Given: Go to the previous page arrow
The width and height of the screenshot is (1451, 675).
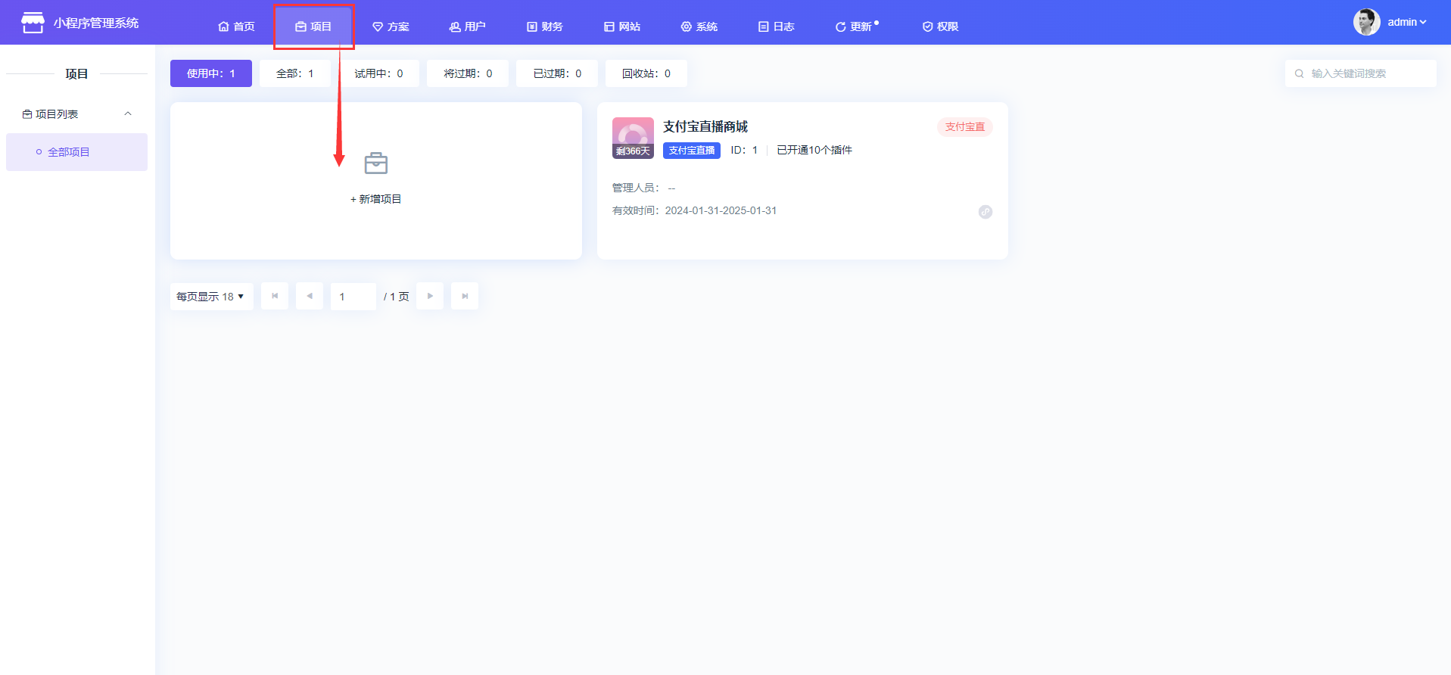Looking at the screenshot, I should pos(310,296).
